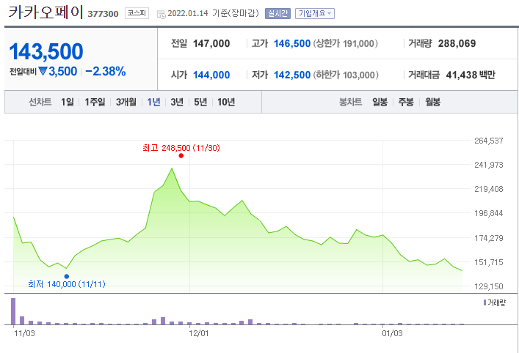Click the 전일 value 147,000
The height and width of the screenshot is (353, 519).
[211, 44]
